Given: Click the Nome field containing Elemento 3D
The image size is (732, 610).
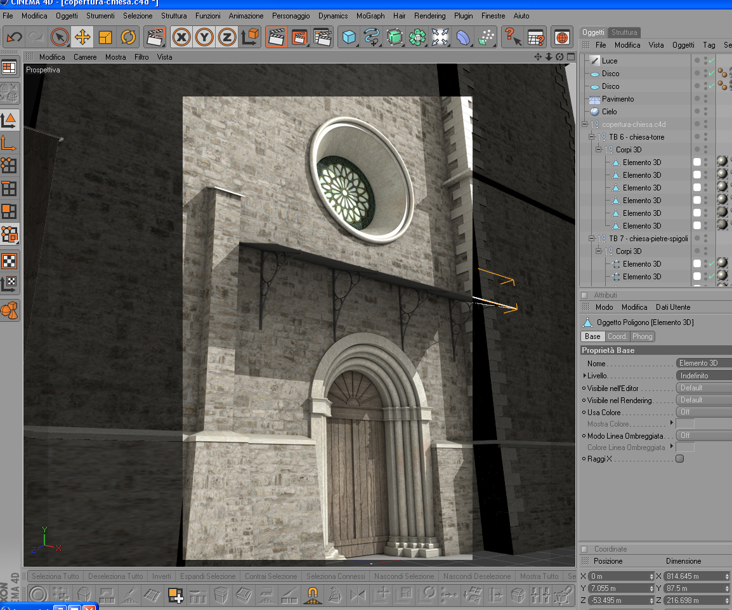Looking at the screenshot, I should click(703, 363).
